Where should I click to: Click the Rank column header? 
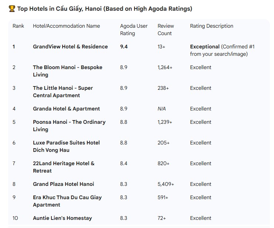tap(18, 26)
